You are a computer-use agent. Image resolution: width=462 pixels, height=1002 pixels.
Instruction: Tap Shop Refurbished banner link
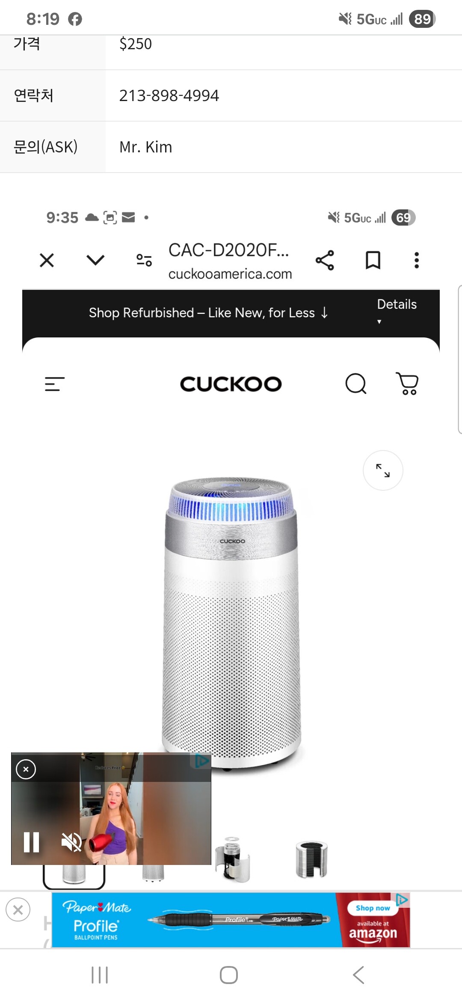[209, 313]
